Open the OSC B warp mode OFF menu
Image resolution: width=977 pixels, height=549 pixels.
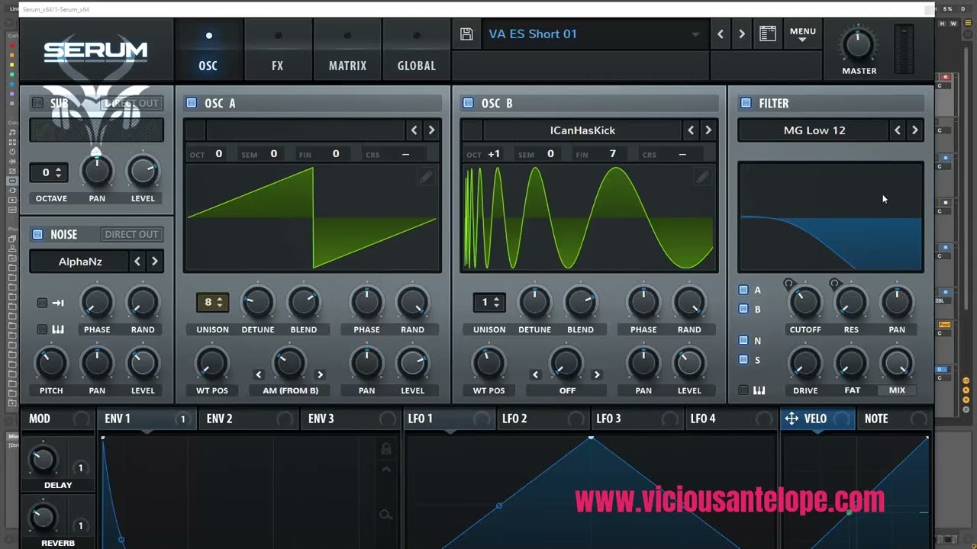(x=567, y=390)
